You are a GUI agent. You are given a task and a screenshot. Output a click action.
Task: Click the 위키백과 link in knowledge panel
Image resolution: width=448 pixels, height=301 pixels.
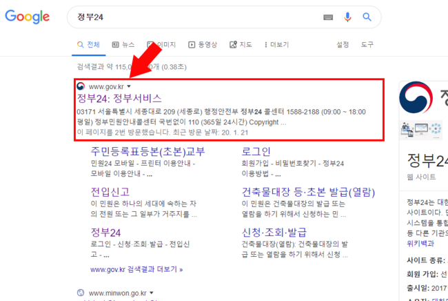pos(420,244)
